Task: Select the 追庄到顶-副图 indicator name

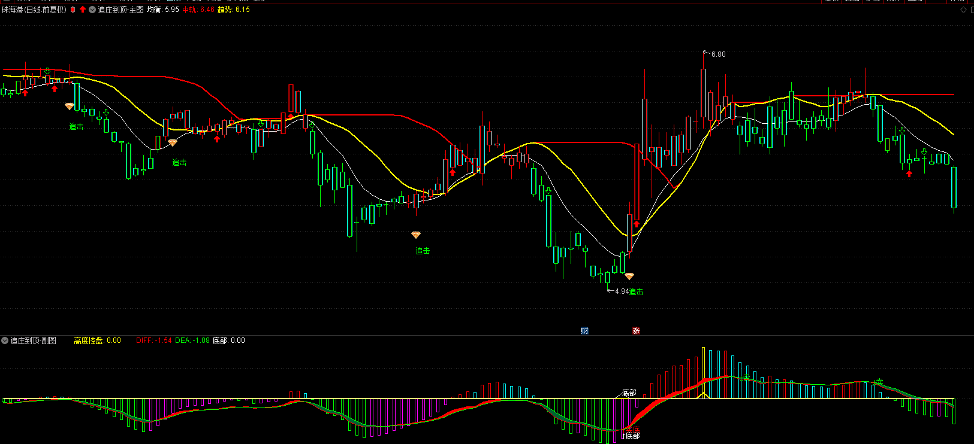Action: point(33,340)
